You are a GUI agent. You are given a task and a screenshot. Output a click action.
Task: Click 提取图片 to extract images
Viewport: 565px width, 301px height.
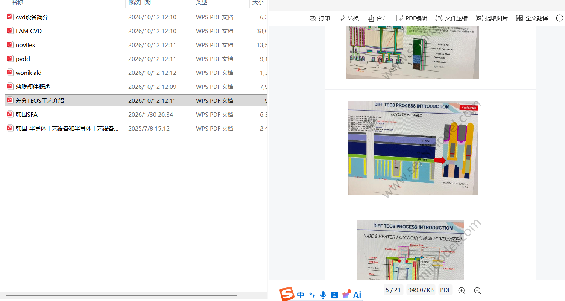pyautogui.click(x=492, y=18)
